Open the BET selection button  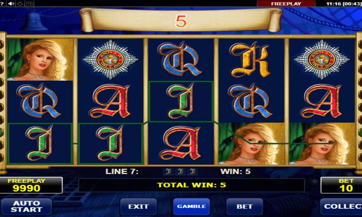tap(244, 207)
